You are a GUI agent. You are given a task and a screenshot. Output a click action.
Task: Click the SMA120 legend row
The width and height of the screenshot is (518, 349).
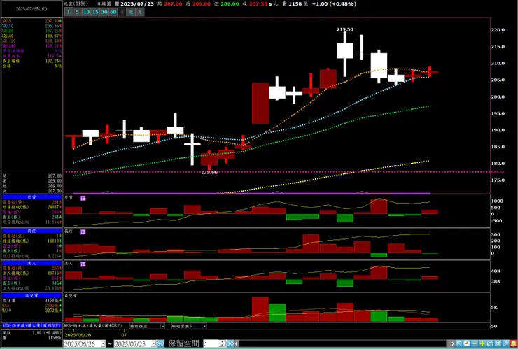(x=32, y=41)
